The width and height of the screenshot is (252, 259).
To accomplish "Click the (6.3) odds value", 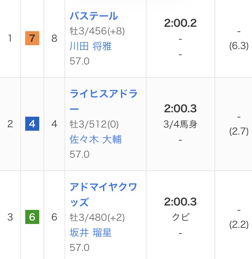I will point(239,46).
